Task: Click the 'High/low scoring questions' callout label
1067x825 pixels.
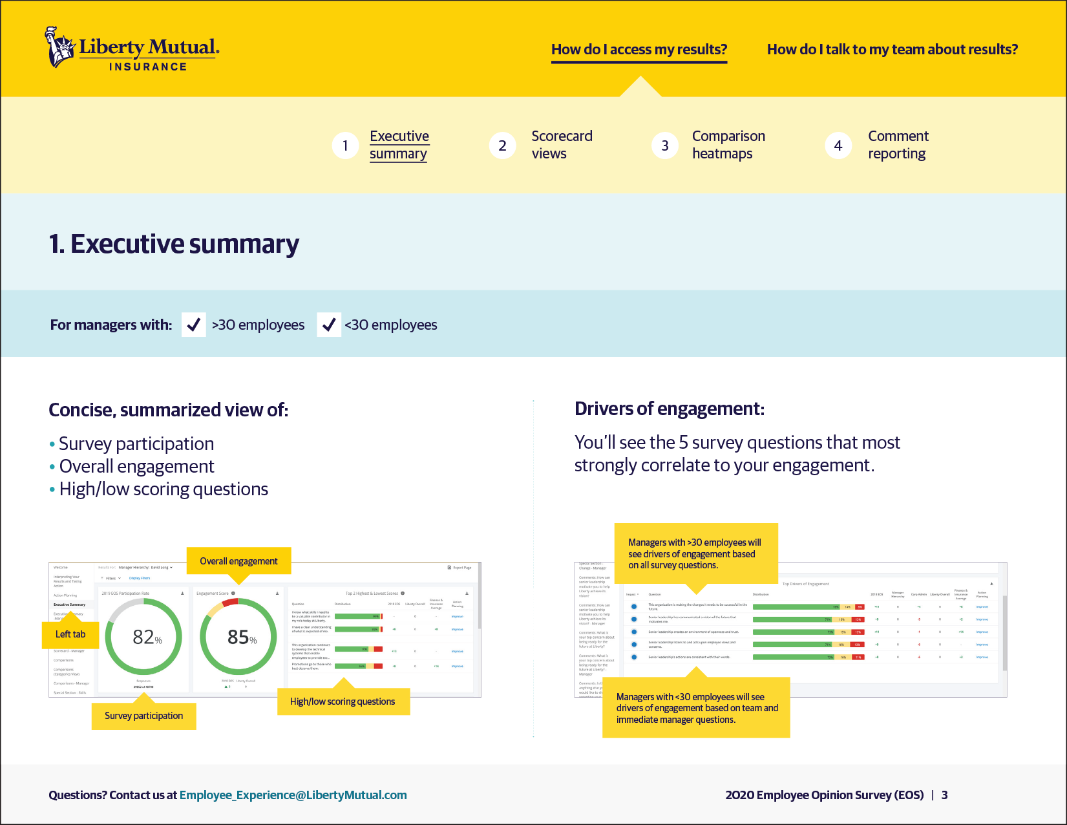Action: tap(343, 702)
